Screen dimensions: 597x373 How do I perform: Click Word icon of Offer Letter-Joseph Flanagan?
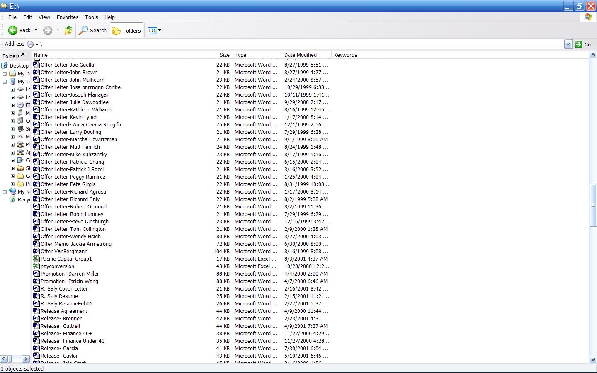(x=36, y=94)
